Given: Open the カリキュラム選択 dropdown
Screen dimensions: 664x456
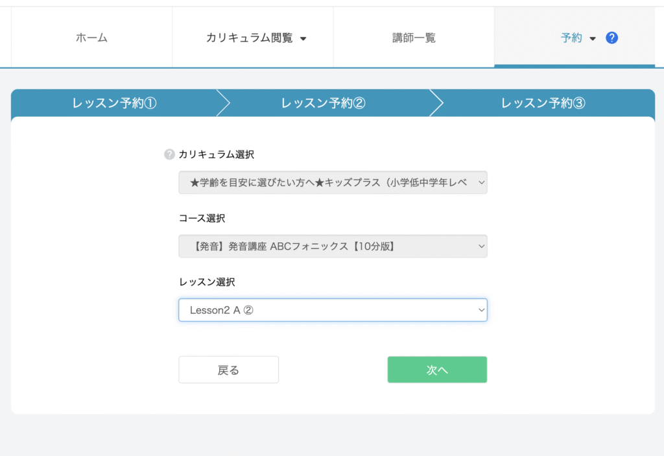Looking at the screenshot, I should click(332, 183).
